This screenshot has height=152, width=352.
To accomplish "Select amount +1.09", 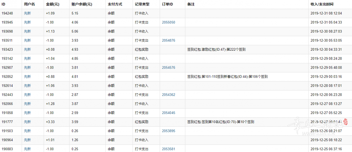I will 50,13.
